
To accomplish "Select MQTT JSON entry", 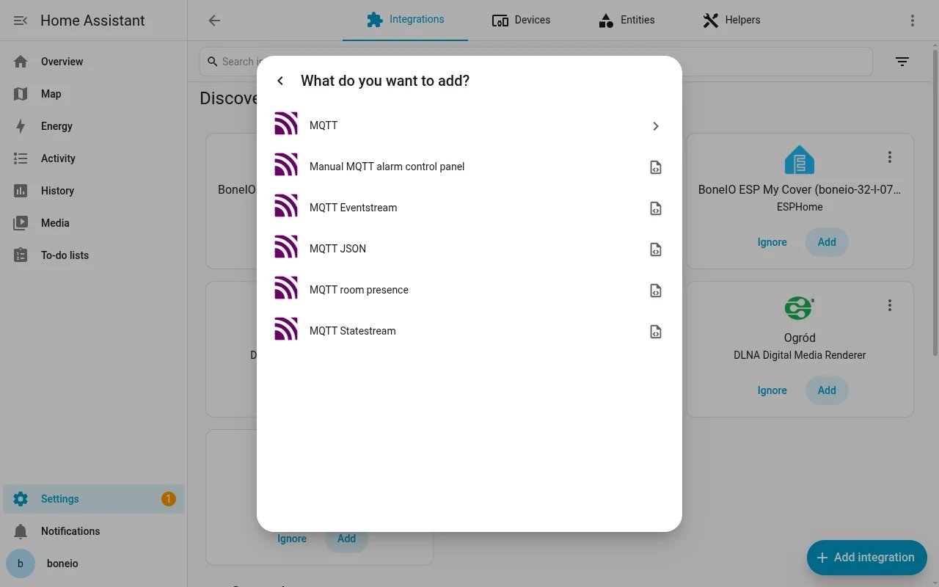I will click(469, 249).
